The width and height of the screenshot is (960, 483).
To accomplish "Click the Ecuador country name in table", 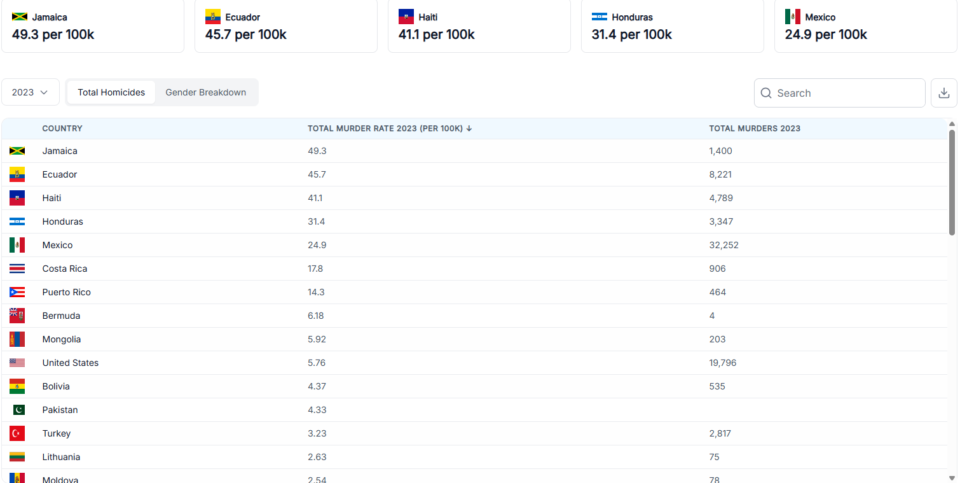I will click(60, 174).
